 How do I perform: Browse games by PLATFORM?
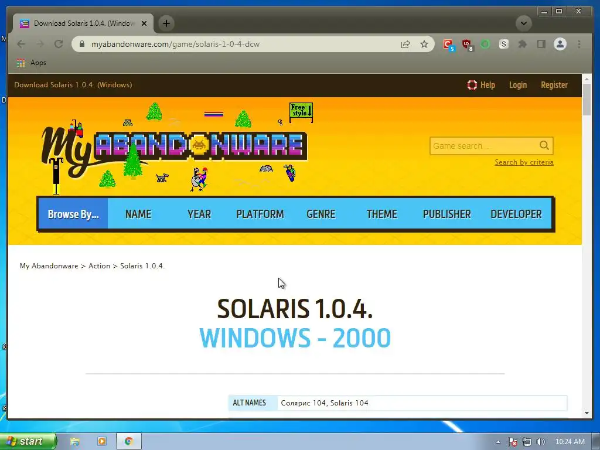[x=260, y=214]
